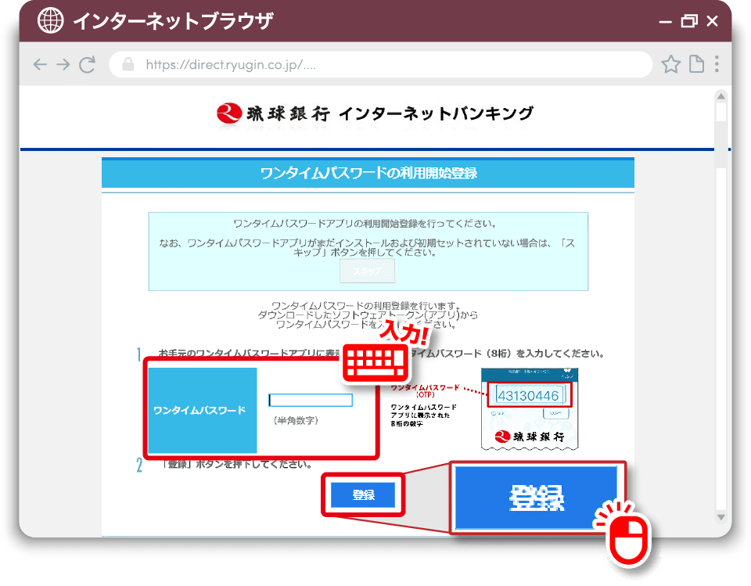The image size is (751, 586).
Task: Bookmark page with the star icon
Action: [x=670, y=64]
